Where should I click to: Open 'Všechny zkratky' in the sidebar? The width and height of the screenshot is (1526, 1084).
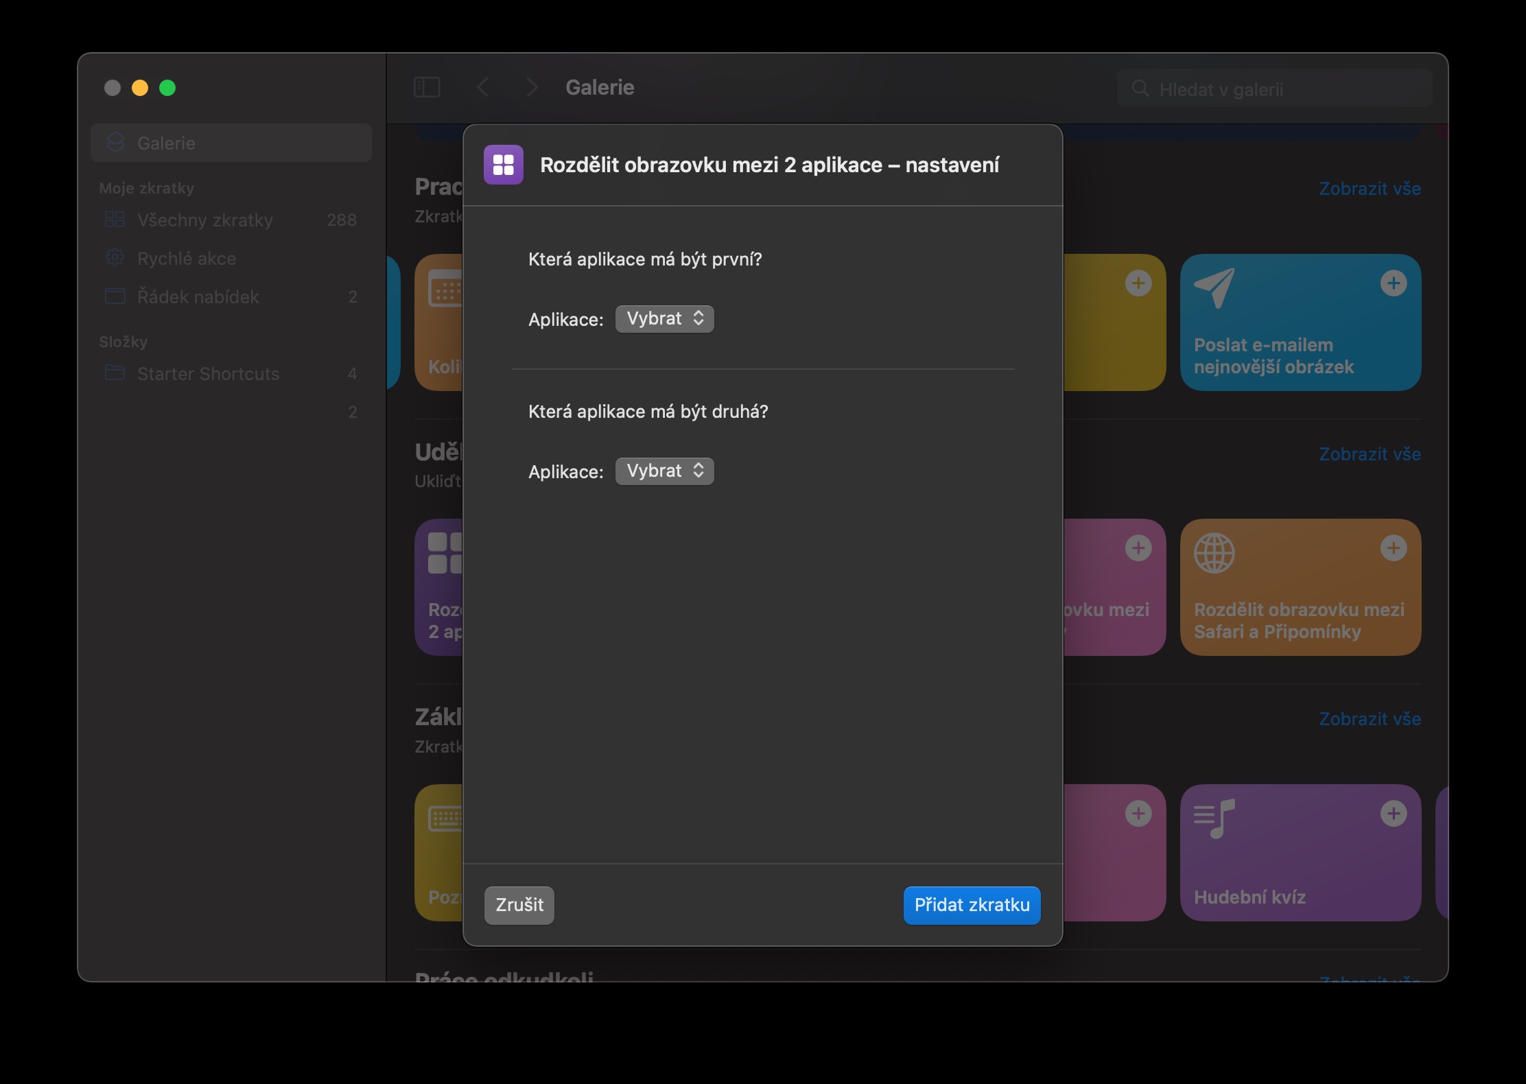(x=204, y=220)
